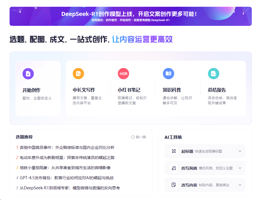Click the blue 知识科普 book icon
This screenshot has width=258, height=200.
(x=168, y=74)
